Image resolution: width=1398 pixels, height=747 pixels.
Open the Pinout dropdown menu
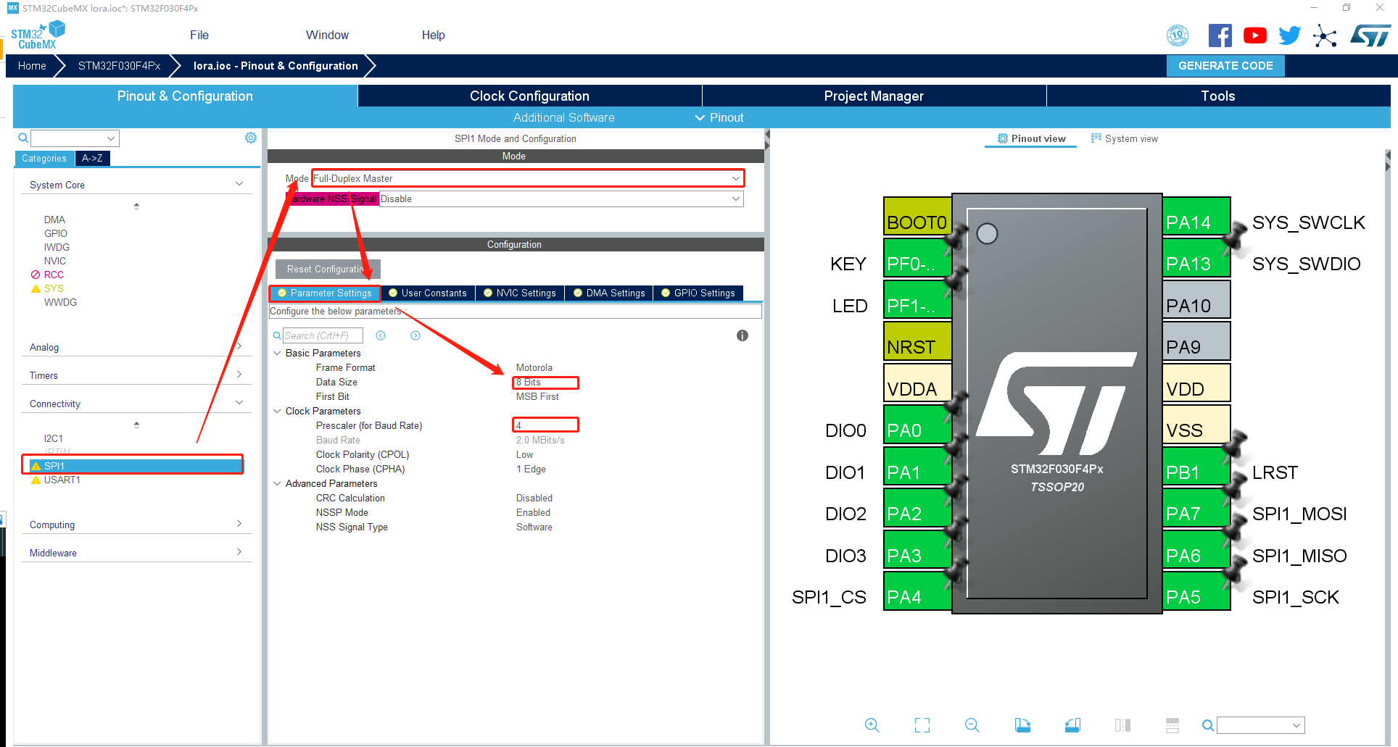(719, 117)
